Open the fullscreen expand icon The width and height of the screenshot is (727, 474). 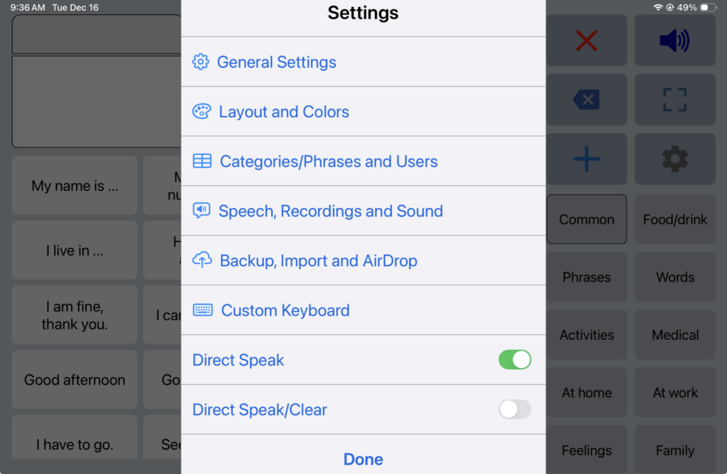point(674,99)
